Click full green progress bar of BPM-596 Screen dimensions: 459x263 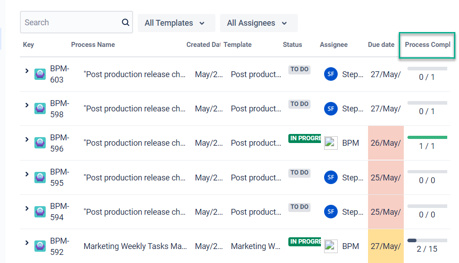tap(427, 137)
